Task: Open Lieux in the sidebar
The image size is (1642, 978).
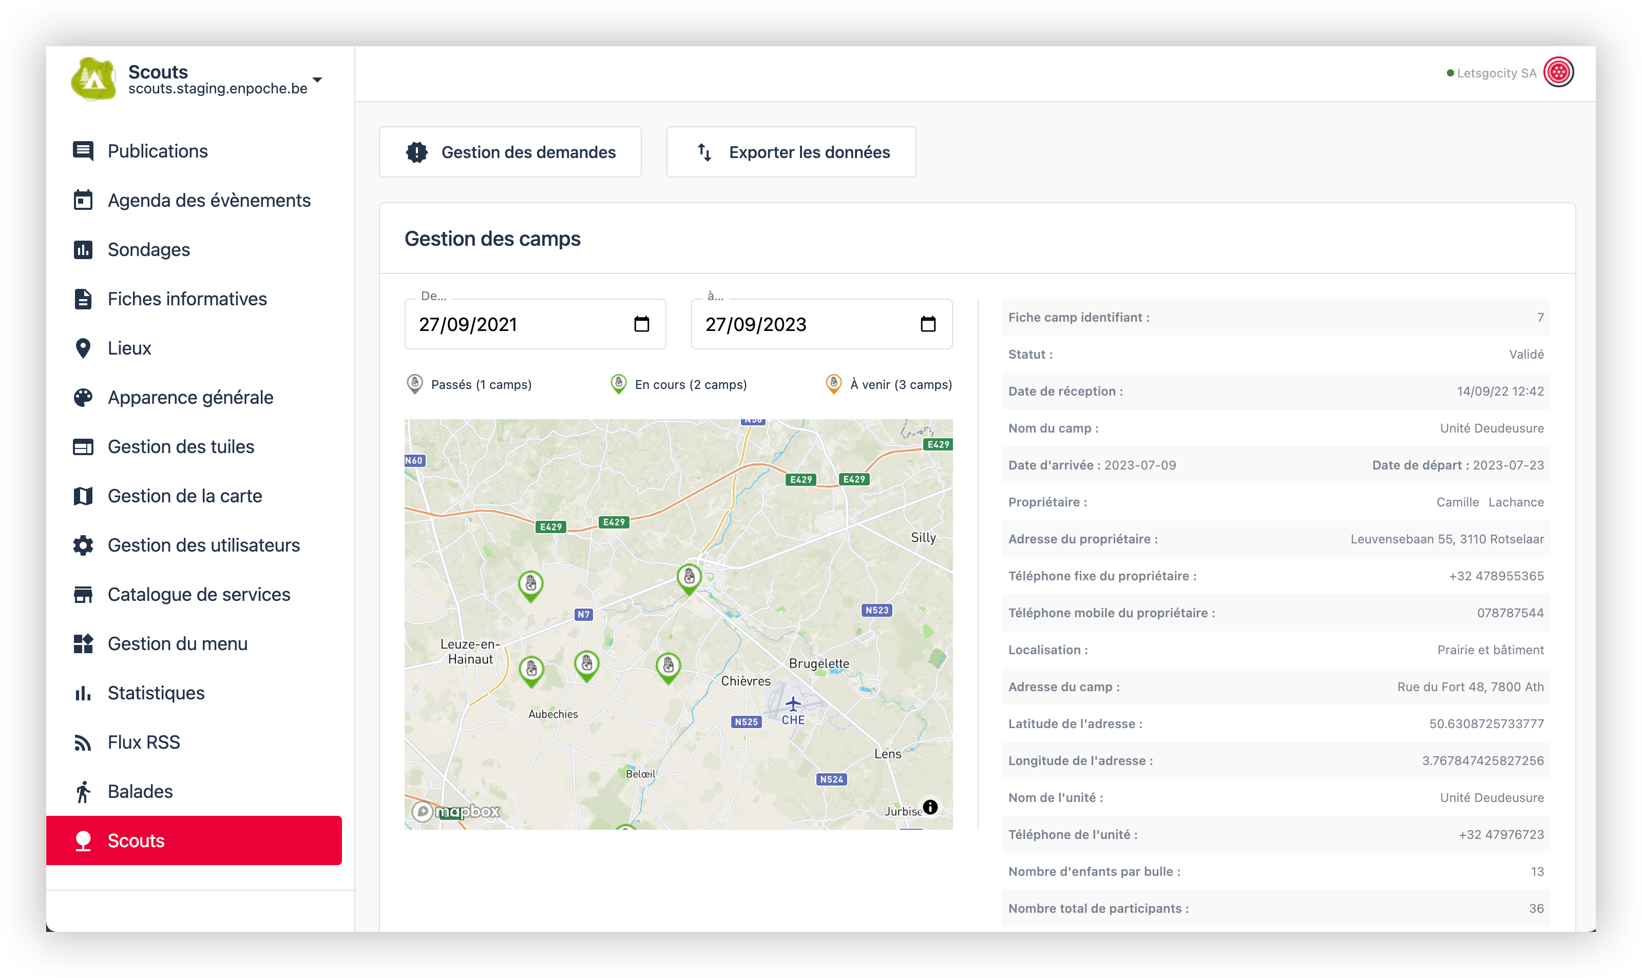Action: click(129, 348)
